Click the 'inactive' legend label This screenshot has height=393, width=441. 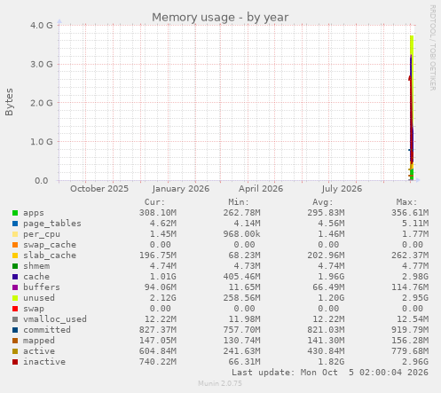click(x=44, y=362)
